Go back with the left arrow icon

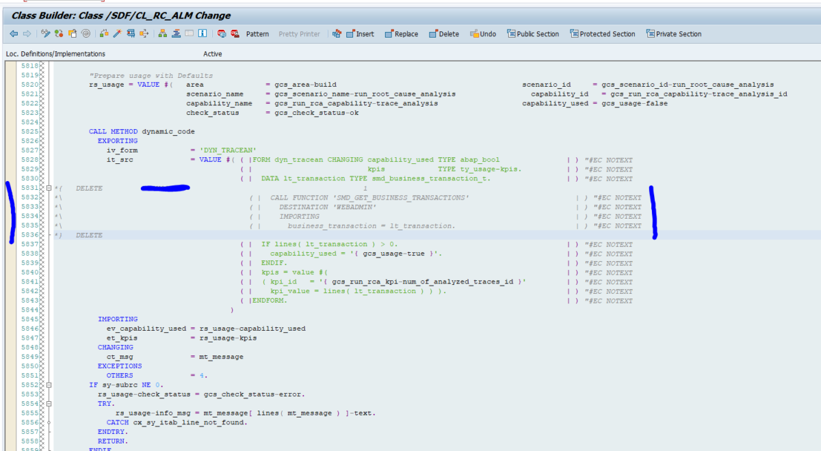14,33
